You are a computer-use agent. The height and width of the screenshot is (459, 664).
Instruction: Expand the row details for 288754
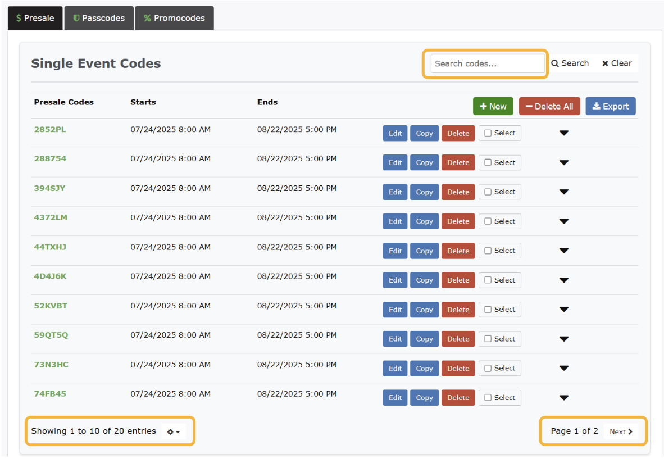pos(564,163)
